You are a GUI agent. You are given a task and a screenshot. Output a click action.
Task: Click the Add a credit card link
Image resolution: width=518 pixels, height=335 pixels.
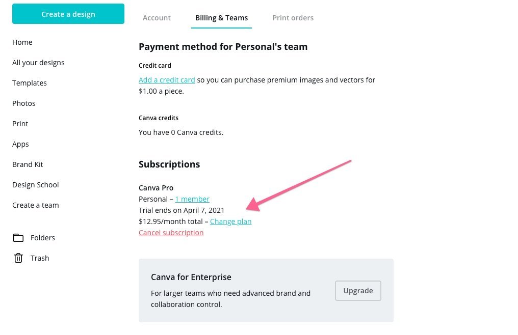[x=167, y=80]
